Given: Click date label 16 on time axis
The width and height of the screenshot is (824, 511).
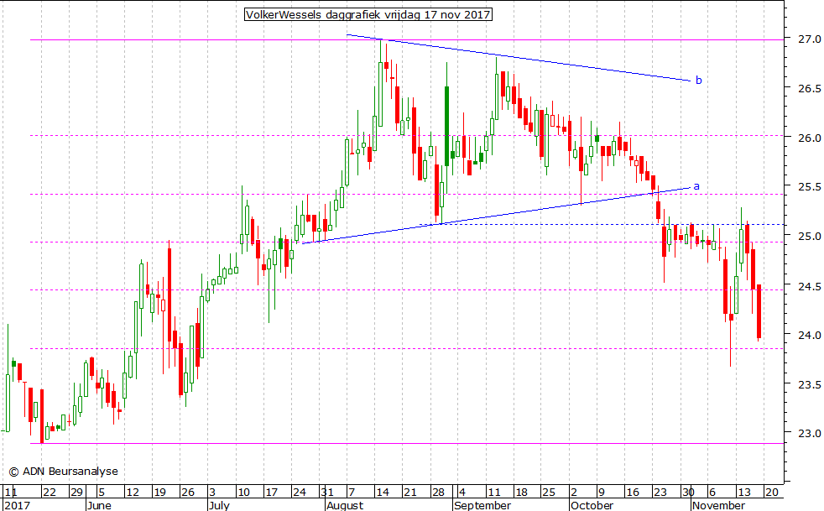Looking at the screenshot, I should tap(632, 493).
